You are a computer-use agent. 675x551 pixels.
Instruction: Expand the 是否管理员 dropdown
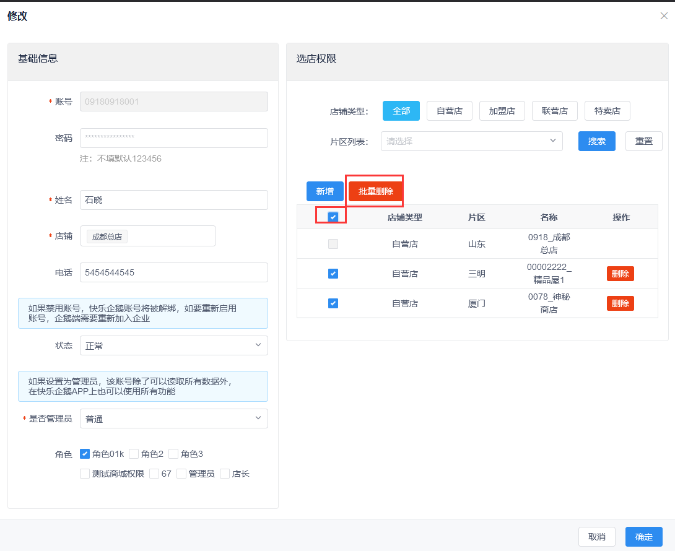click(x=173, y=419)
